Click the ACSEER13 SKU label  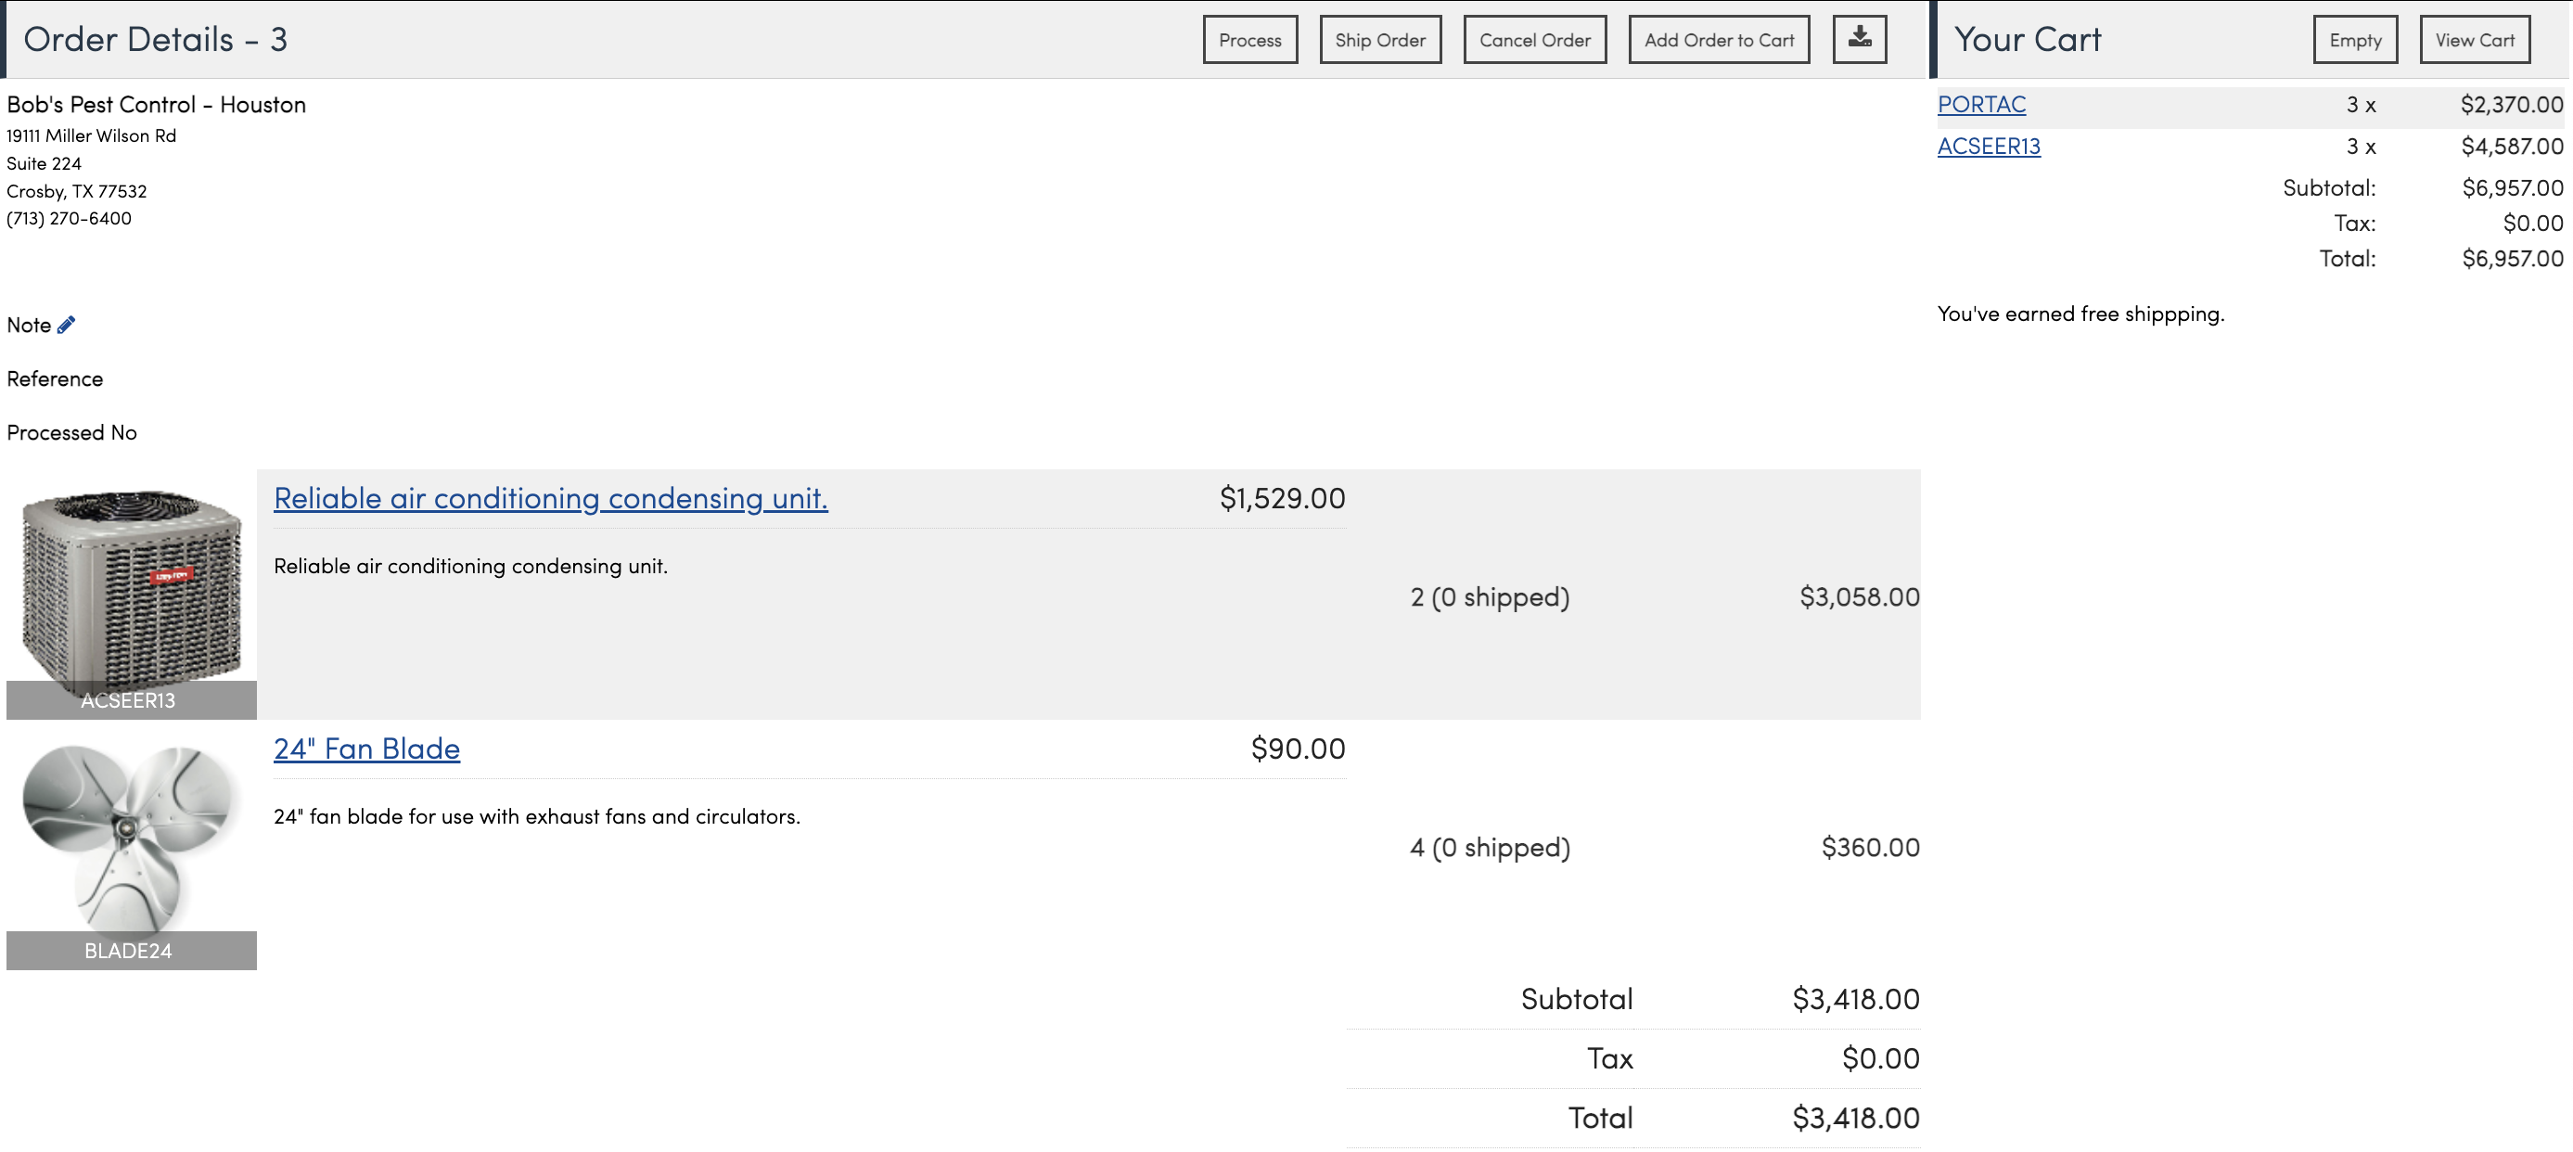pyautogui.click(x=129, y=700)
